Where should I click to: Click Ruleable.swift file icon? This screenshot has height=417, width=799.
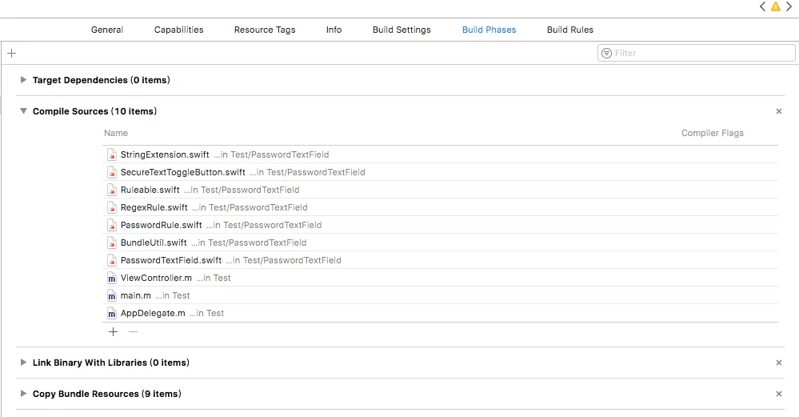coord(112,190)
